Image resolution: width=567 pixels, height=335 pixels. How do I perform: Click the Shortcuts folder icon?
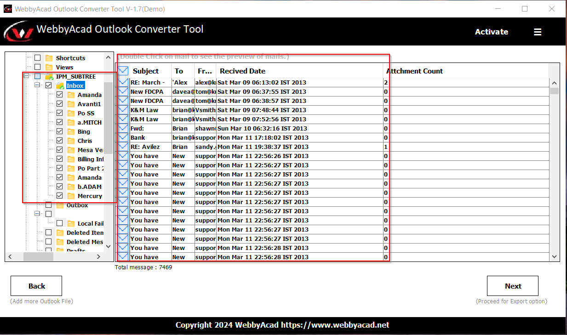coord(49,58)
